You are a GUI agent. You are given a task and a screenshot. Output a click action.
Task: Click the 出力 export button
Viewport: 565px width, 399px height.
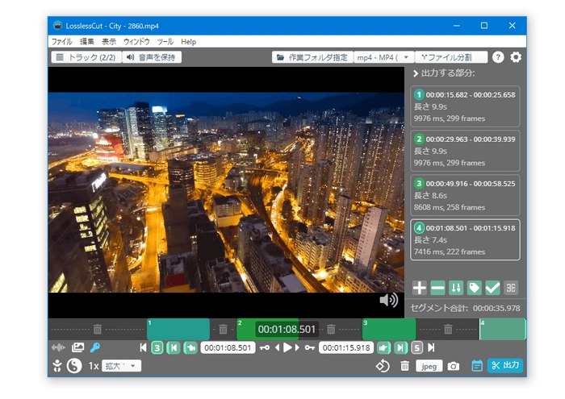coord(505,365)
